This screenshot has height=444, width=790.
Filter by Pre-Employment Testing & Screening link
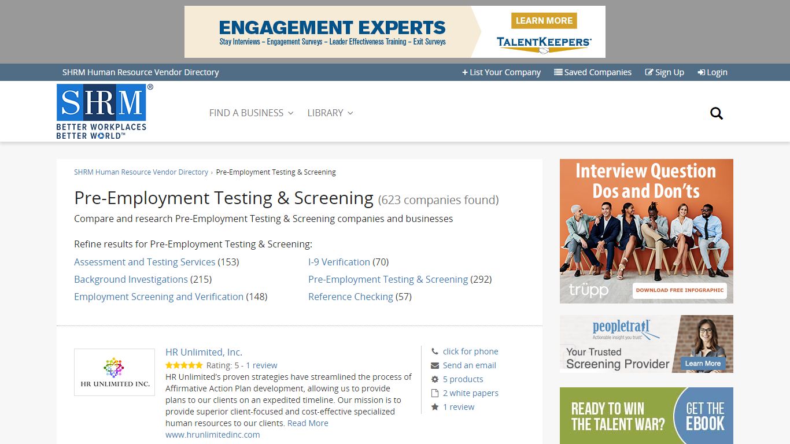(x=388, y=279)
